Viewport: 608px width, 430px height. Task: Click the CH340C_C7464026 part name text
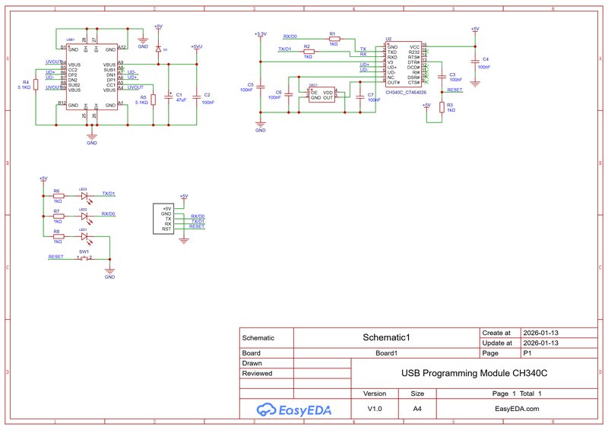(x=406, y=93)
